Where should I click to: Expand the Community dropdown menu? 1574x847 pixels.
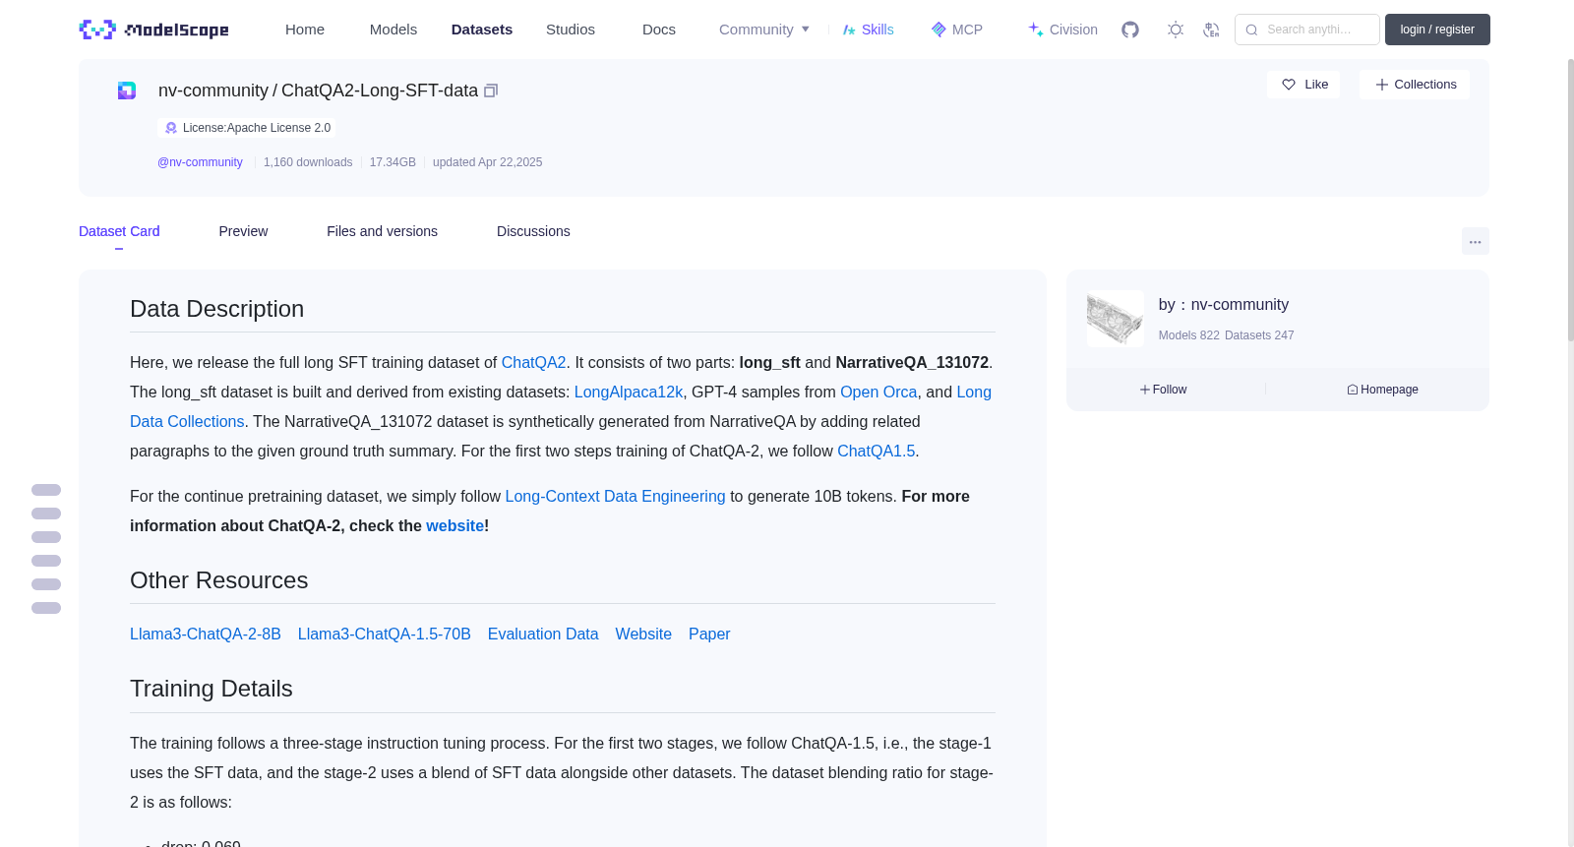(x=764, y=30)
